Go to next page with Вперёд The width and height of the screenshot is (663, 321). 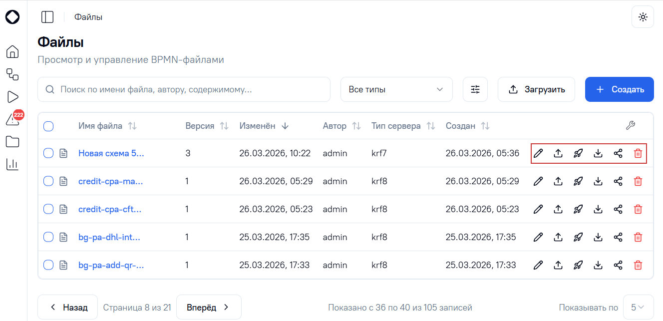tap(209, 308)
